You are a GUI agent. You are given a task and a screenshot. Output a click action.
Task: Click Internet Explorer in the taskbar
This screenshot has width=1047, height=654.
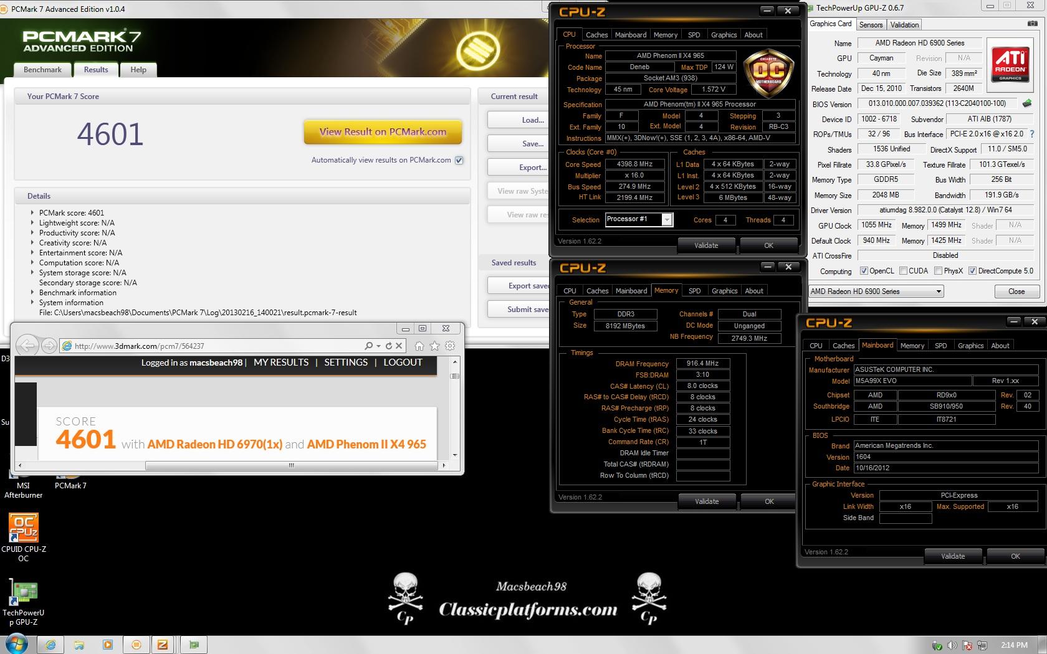coord(50,645)
